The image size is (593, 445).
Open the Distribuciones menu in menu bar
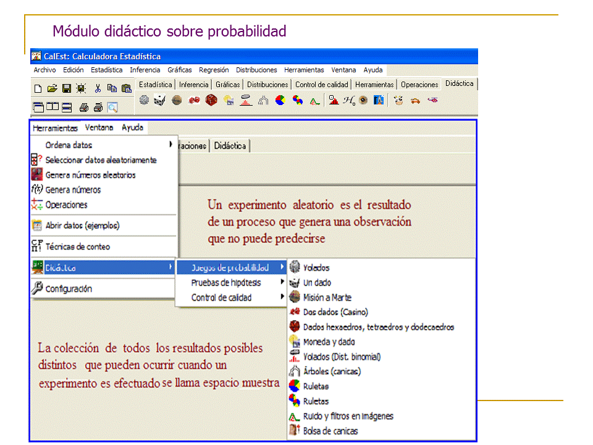click(x=256, y=70)
